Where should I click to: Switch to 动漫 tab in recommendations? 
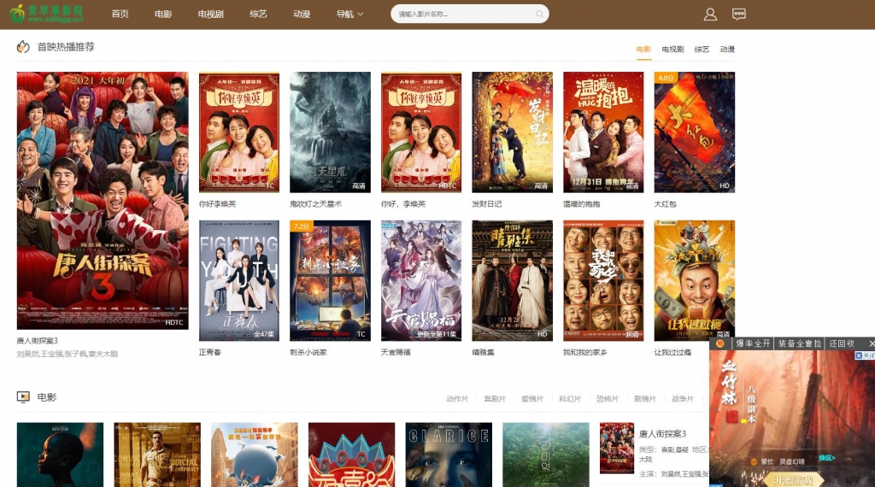(727, 49)
